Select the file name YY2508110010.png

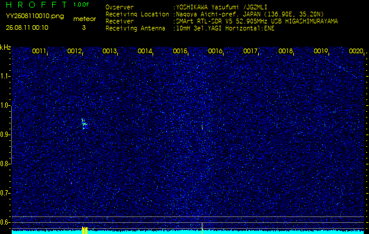[35, 16]
